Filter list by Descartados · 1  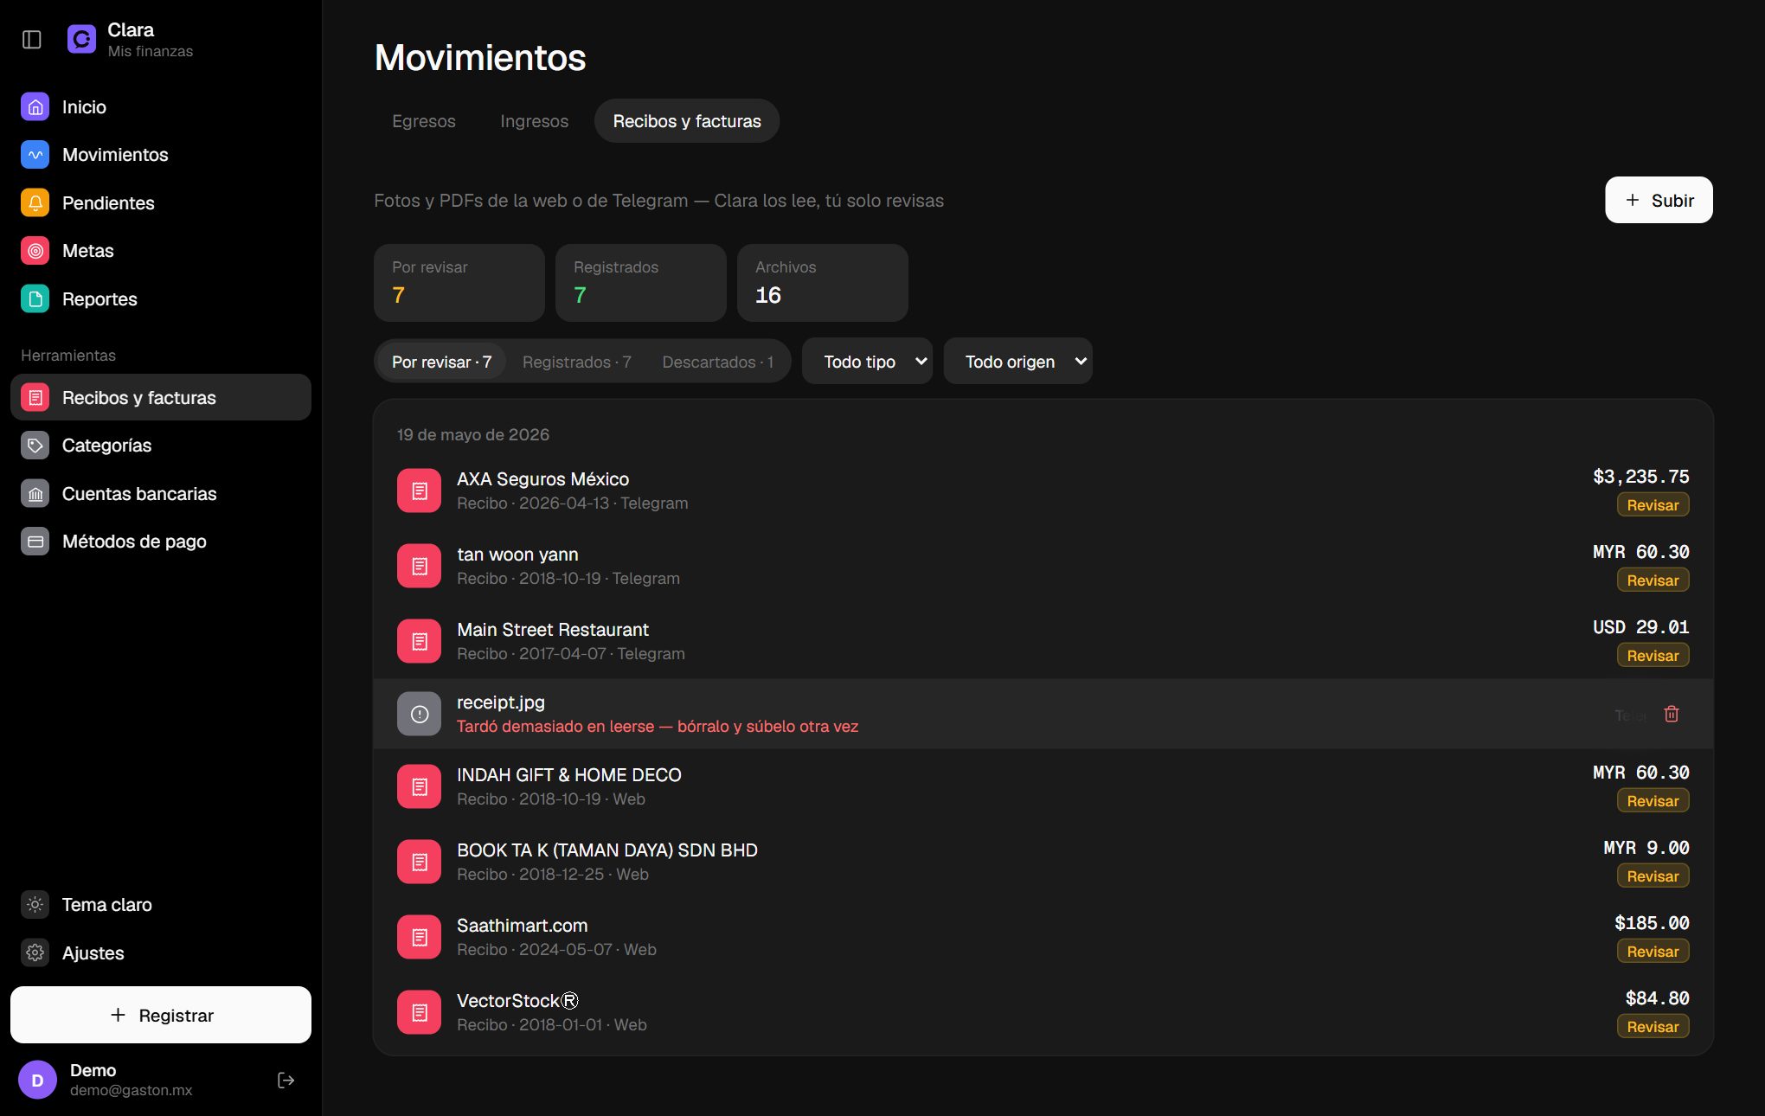click(x=718, y=362)
